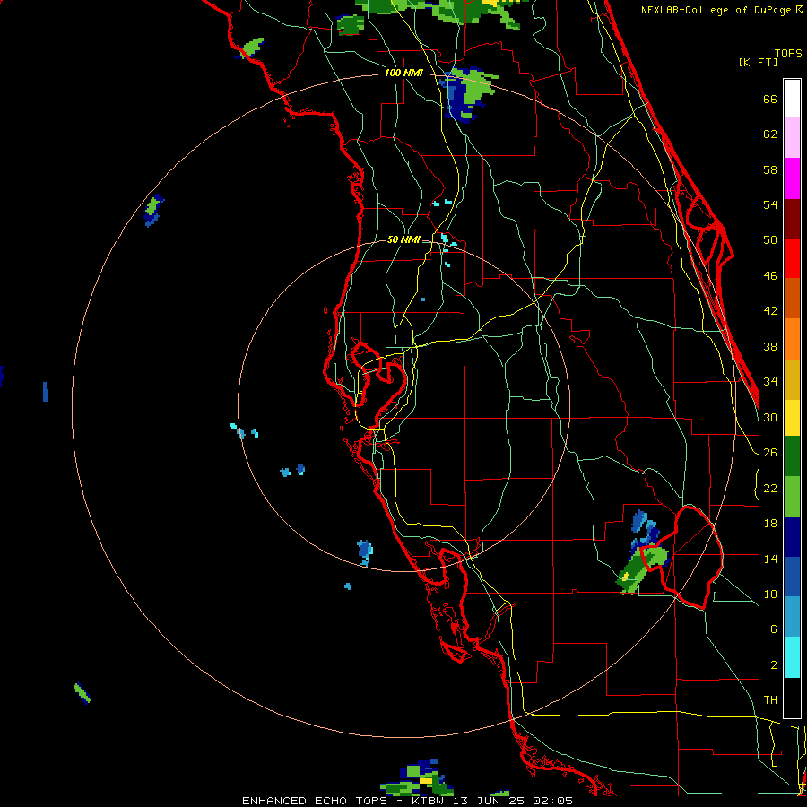Image resolution: width=807 pixels, height=807 pixels.
Task: Click the legend value 14
Action: click(770, 559)
